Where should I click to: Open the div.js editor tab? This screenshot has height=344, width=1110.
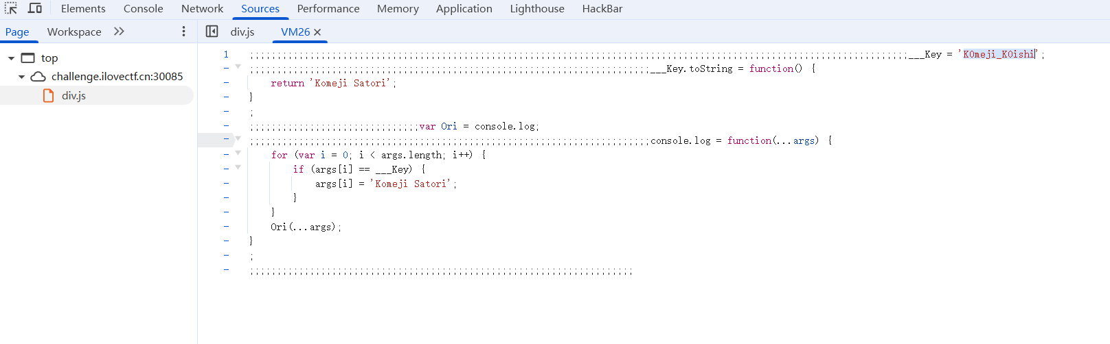tap(242, 32)
